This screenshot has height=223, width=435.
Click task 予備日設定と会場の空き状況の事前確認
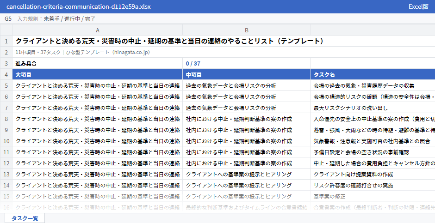pos(373,152)
